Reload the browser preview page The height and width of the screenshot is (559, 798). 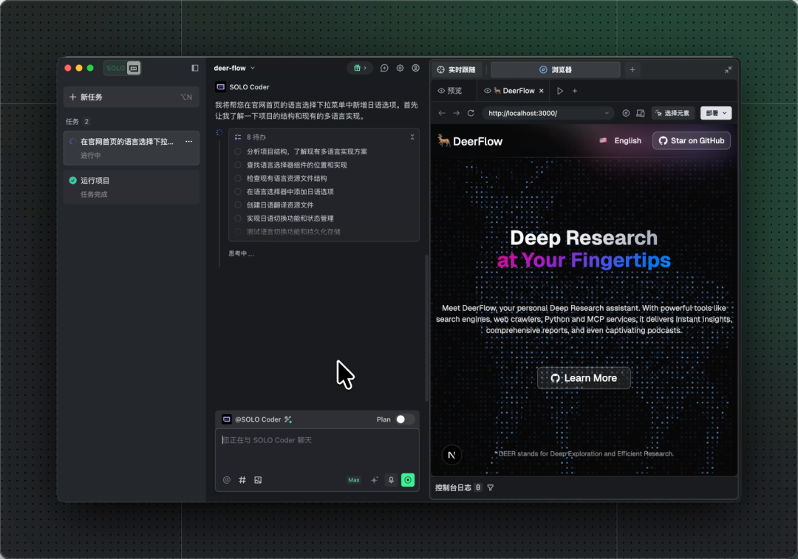(x=471, y=113)
